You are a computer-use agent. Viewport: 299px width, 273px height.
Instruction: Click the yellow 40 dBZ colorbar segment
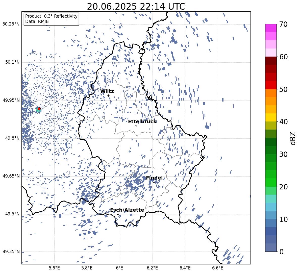[271, 117]
